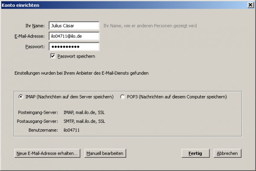Click the grey name hint text

pyautogui.click(x=150, y=26)
